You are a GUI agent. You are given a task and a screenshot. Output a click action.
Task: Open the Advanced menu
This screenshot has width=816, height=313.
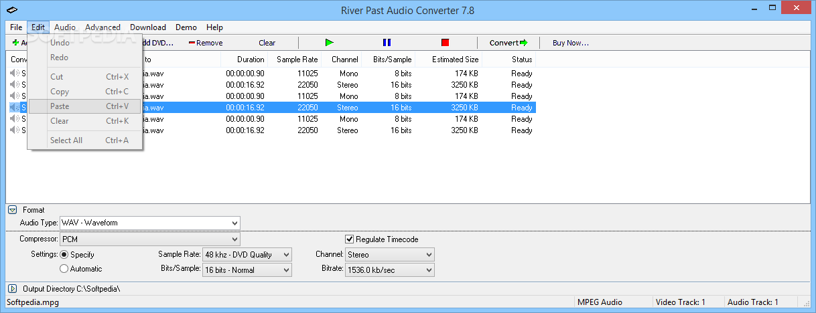pos(103,27)
